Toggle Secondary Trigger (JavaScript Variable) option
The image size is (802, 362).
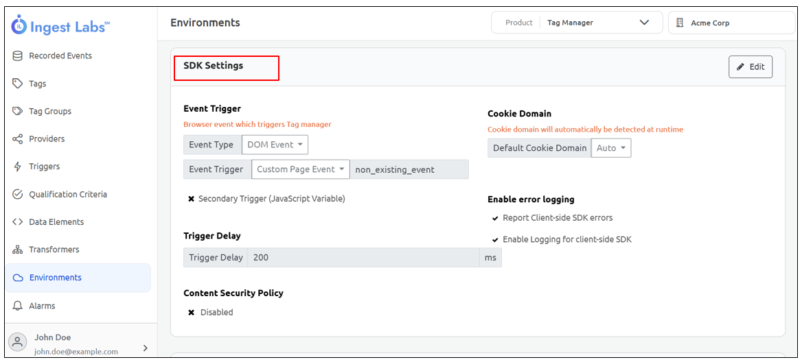(x=192, y=199)
